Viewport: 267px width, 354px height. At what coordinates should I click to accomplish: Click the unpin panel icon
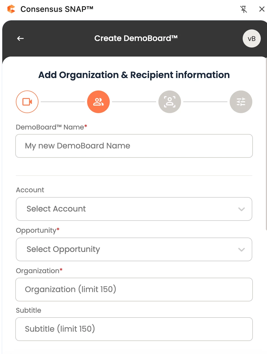(x=244, y=9)
